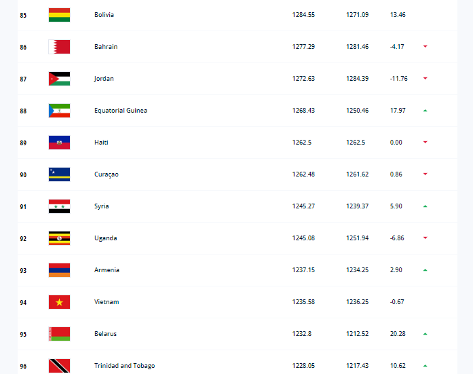Image resolution: width=473 pixels, height=374 pixels.
Task: Click the Trinidad and Tobago name
Action: 125,366
